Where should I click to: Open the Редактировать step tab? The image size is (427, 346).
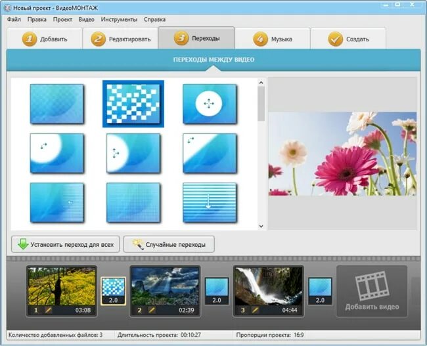coord(120,39)
